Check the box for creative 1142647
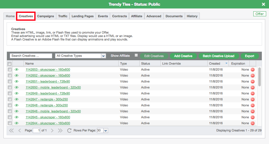This screenshot has height=144, width=269. pos(10,99)
